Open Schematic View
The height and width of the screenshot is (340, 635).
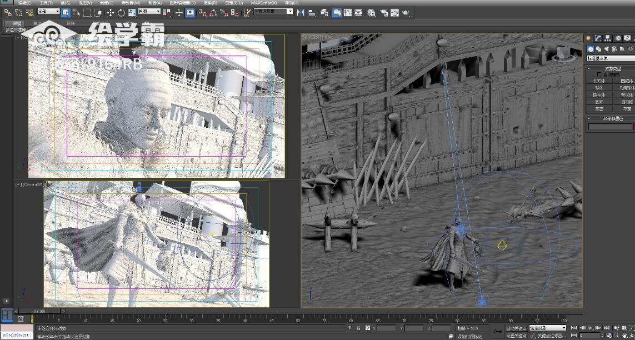tap(358, 13)
